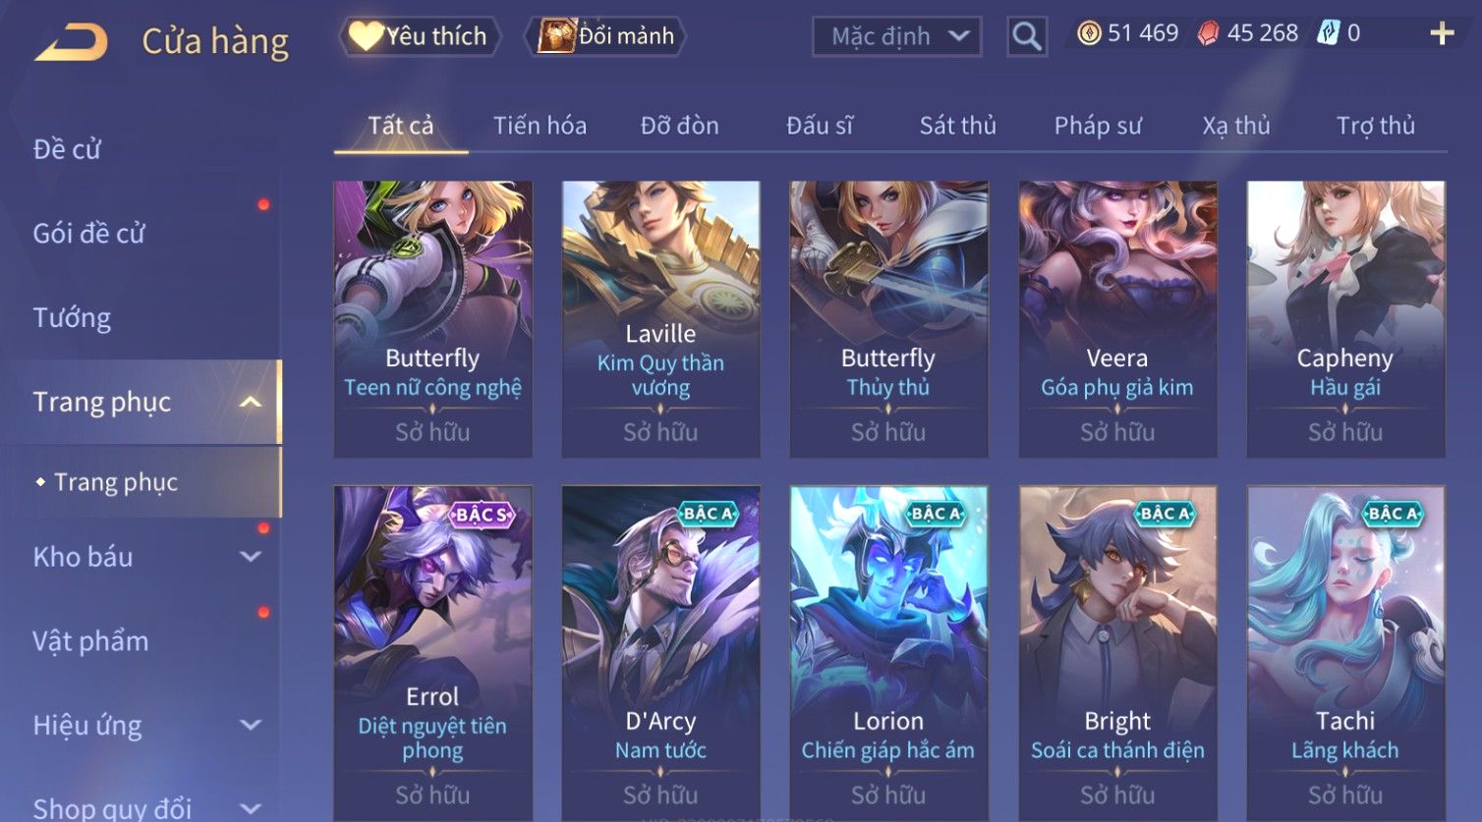Tap the plus icon to add currency
This screenshot has height=822, width=1482.
click(1442, 34)
